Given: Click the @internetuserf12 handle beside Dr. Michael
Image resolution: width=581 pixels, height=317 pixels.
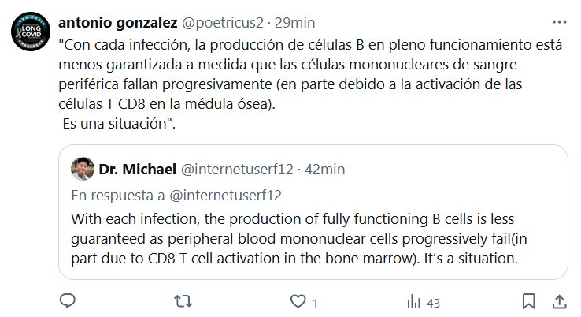Looking at the screenshot, I should click(238, 169).
